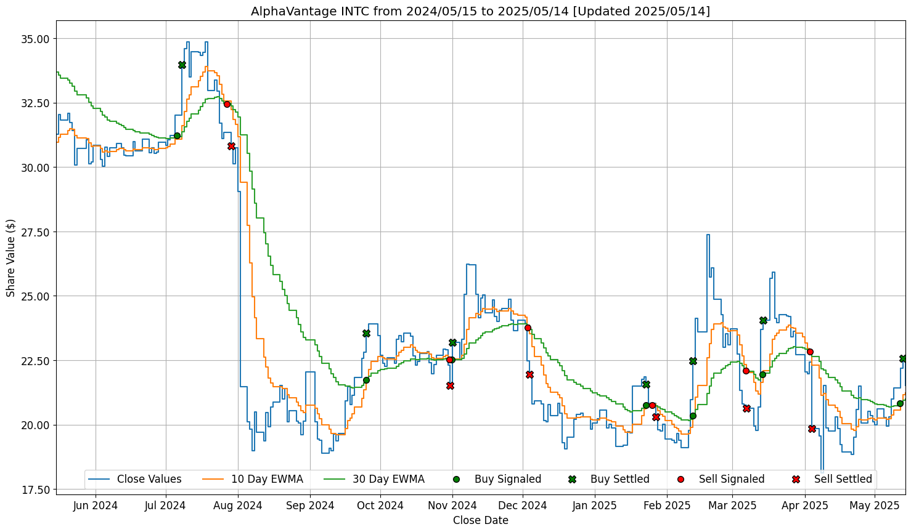
Task: Click the orange 10 Day EWMA legend line
Action: pos(213,479)
